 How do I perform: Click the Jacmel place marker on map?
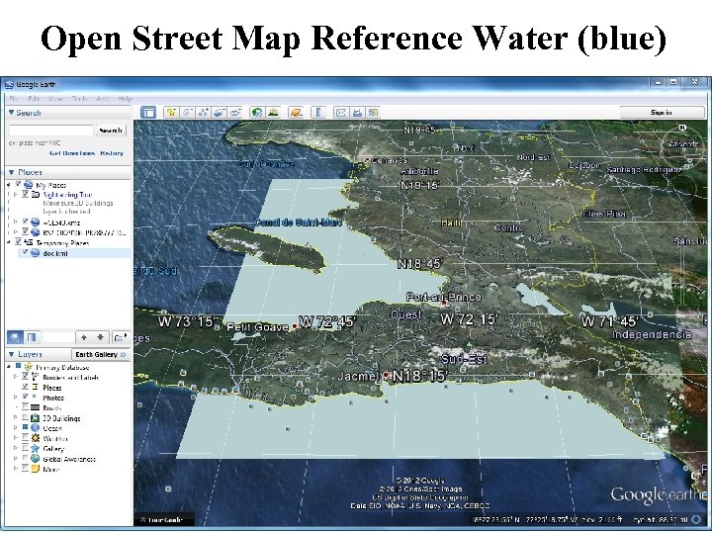tap(386, 375)
